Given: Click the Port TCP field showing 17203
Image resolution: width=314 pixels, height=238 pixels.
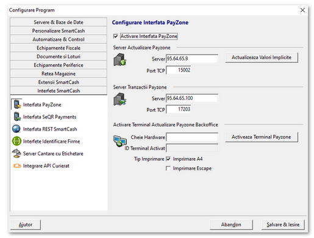Looking at the screenshot, I should point(179,109).
